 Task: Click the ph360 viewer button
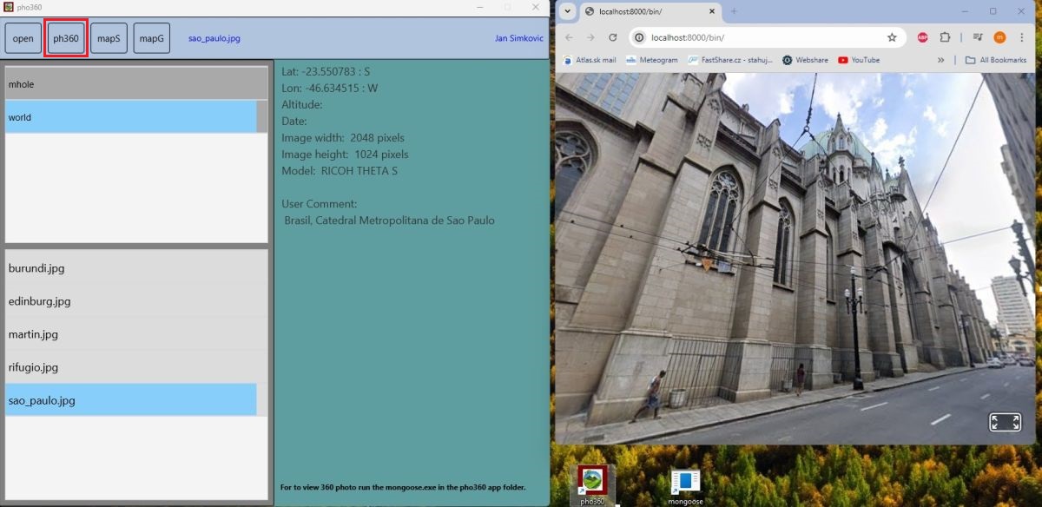pyautogui.click(x=66, y=38)
